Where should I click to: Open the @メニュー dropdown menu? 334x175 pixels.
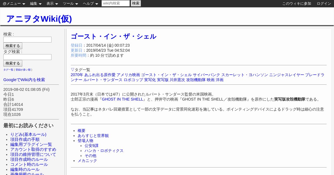click(14, 4)
